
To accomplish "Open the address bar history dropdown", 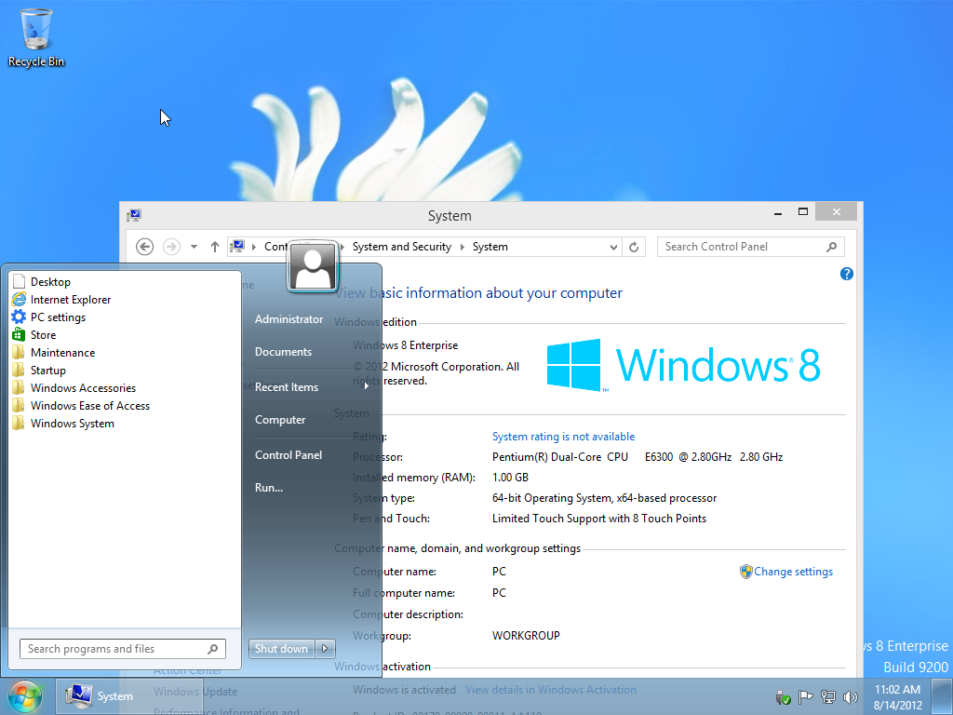I will [613, 247].
